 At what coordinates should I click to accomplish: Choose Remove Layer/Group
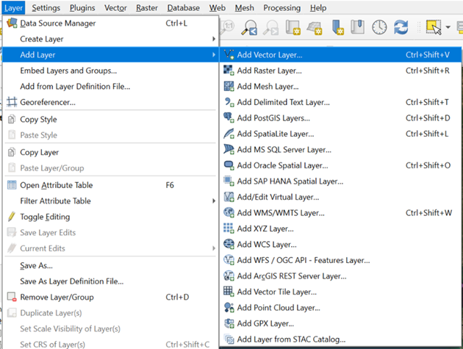(57, 298)
